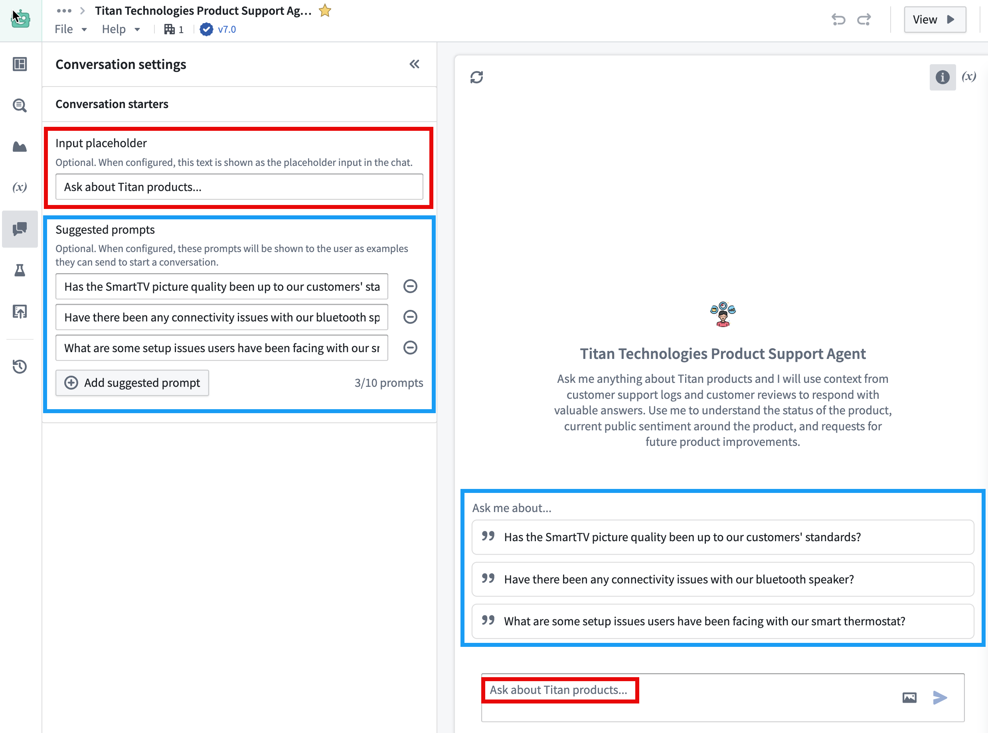Expand the breadcrumb ellipsis menu
The width and height of the screenshot is (988, 733).
(x=64, y=10)
